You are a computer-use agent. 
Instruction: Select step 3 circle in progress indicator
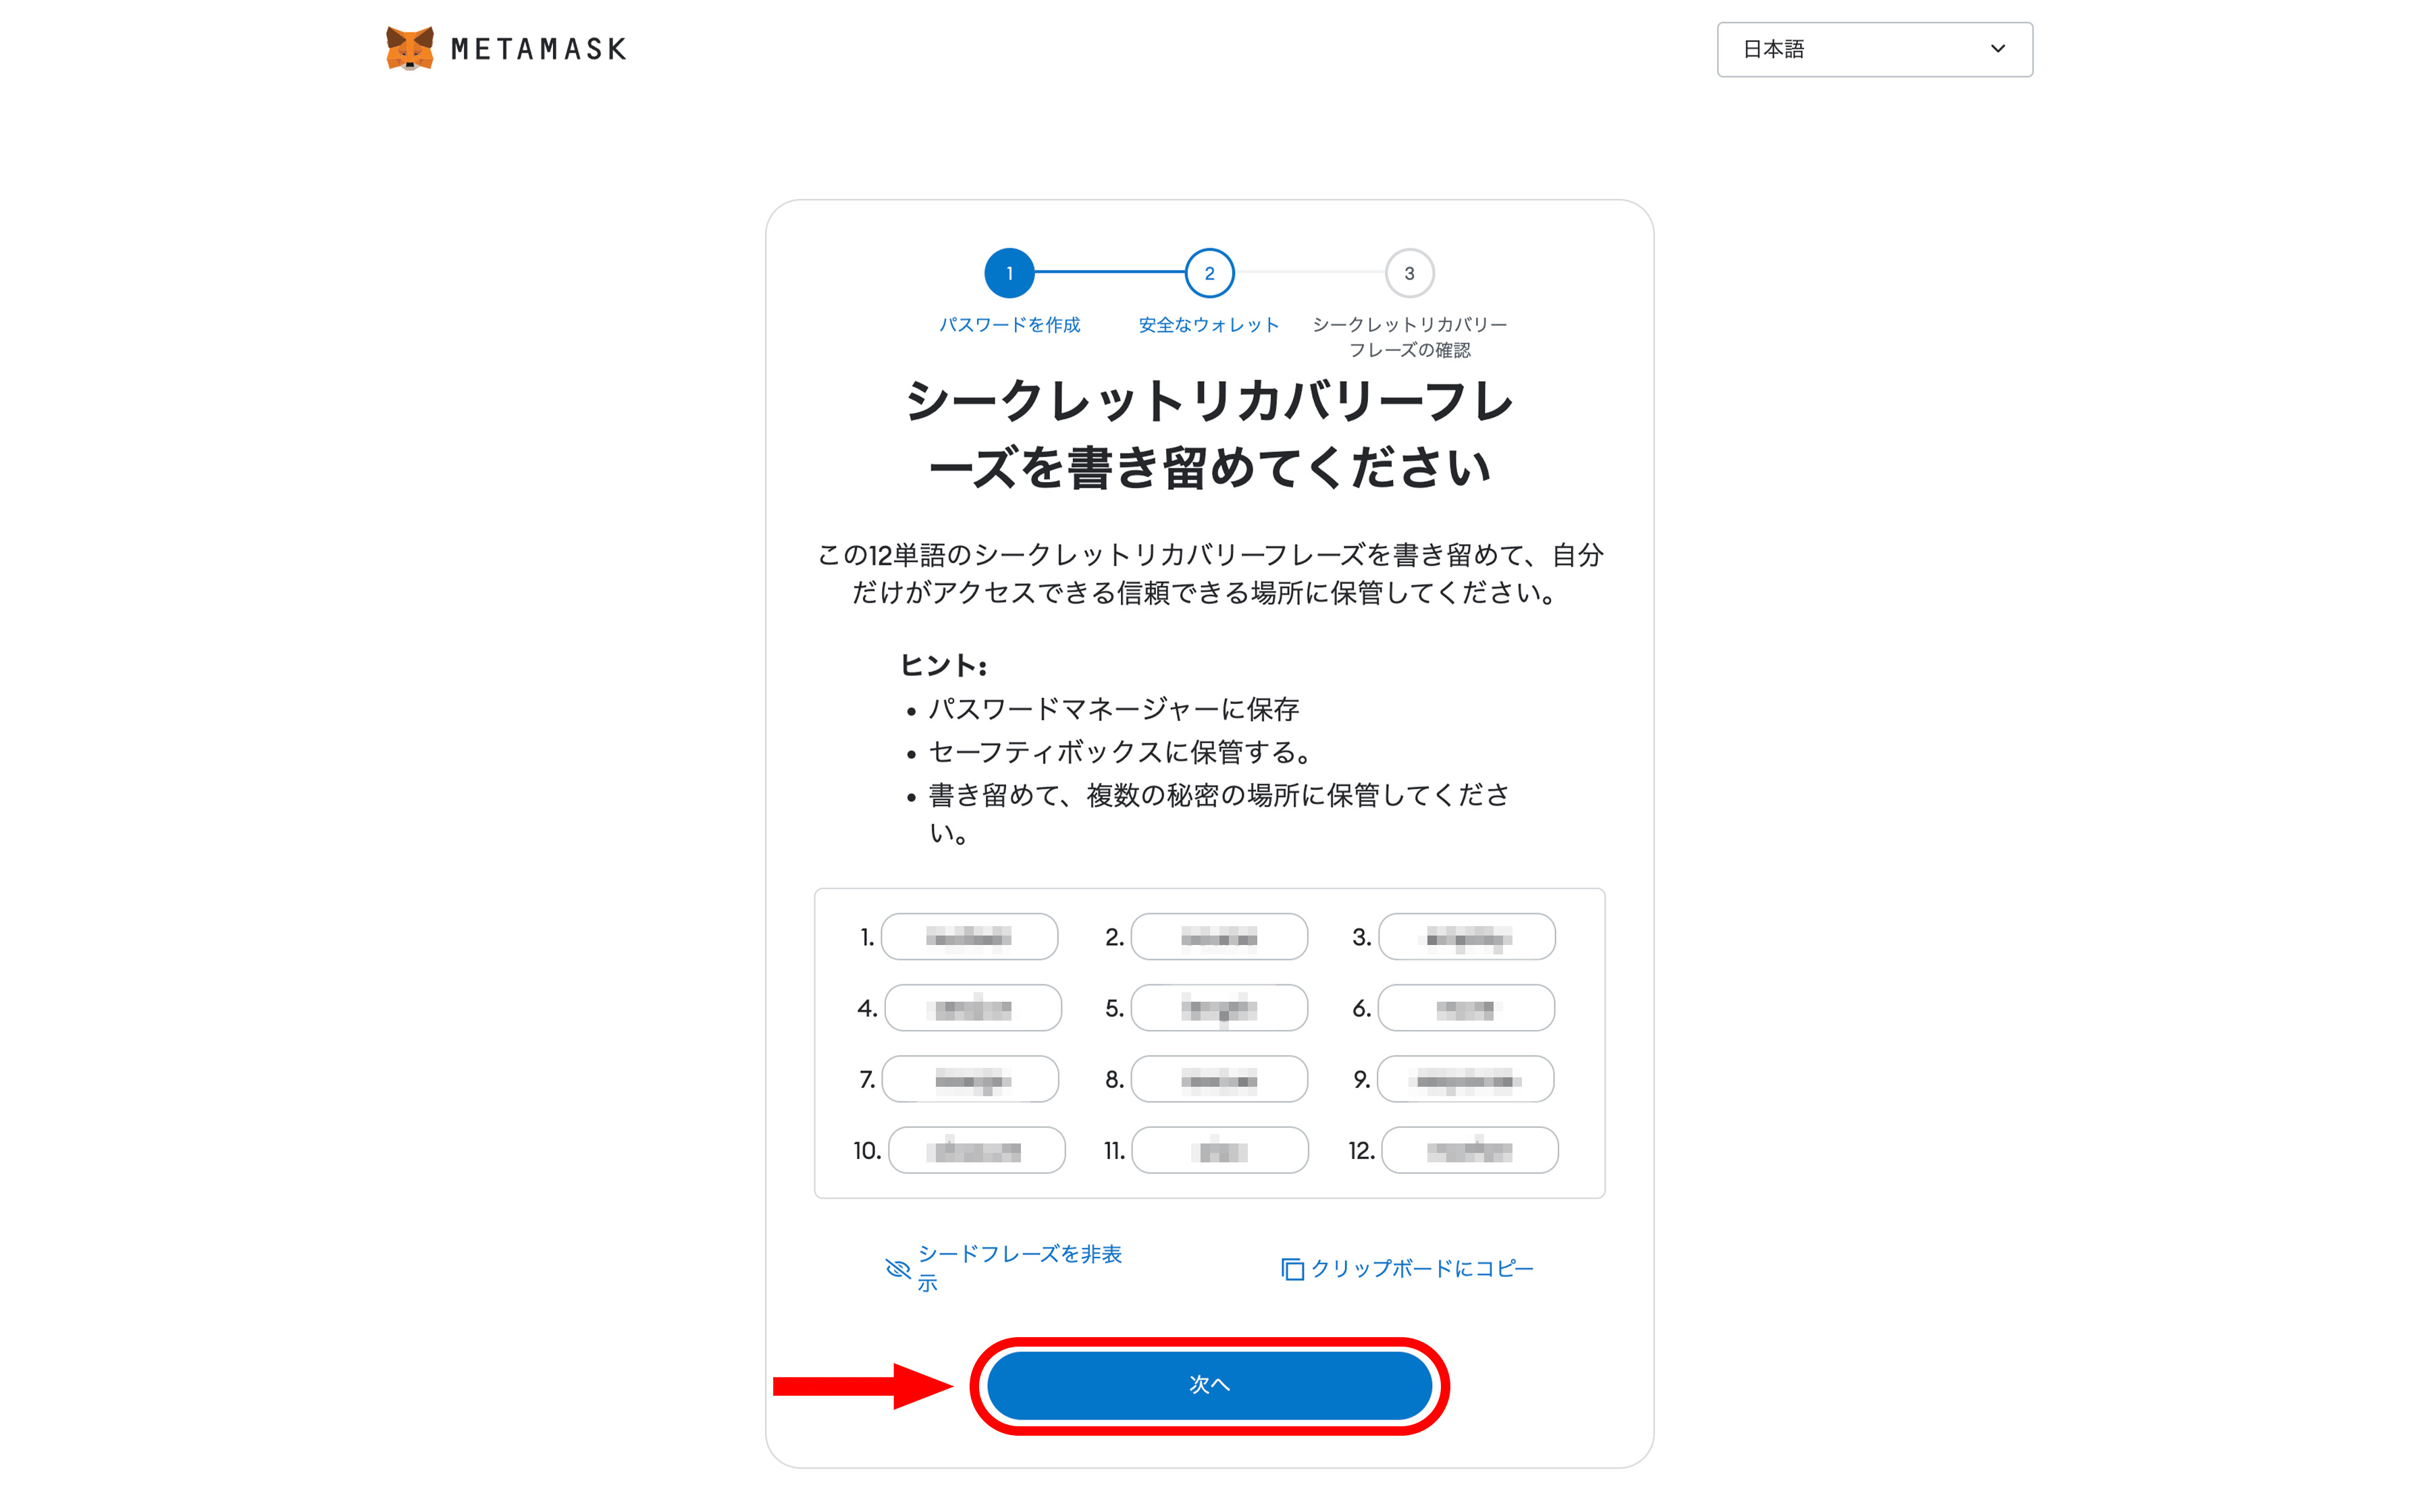1409,273
